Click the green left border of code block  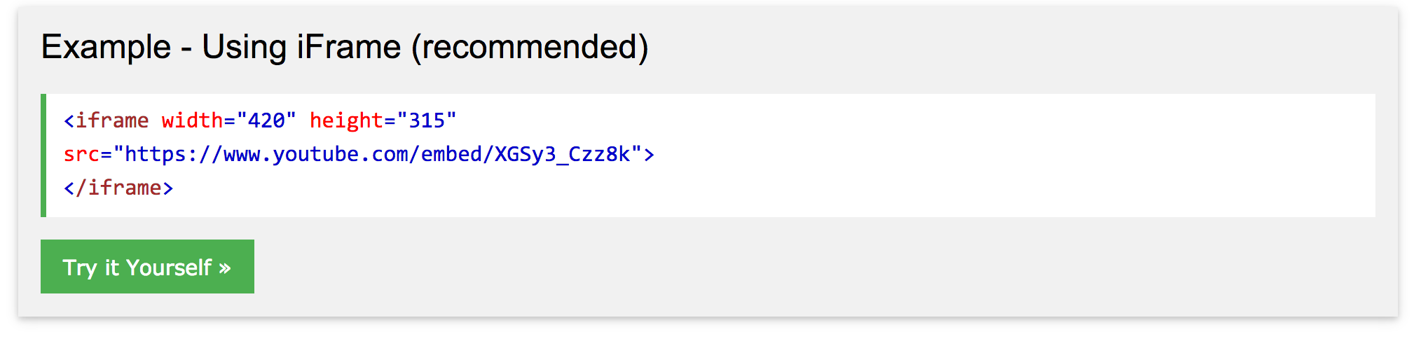point(43,155)
